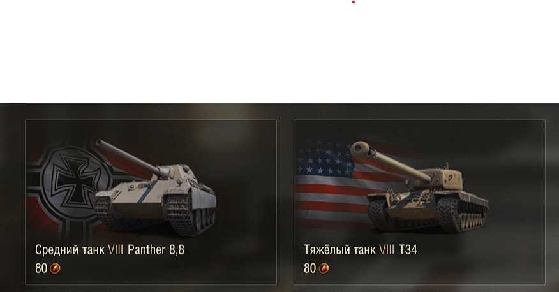
Task: Open the 'Средний танк VIII Panther 8,8' title
Action: [110, 250]
